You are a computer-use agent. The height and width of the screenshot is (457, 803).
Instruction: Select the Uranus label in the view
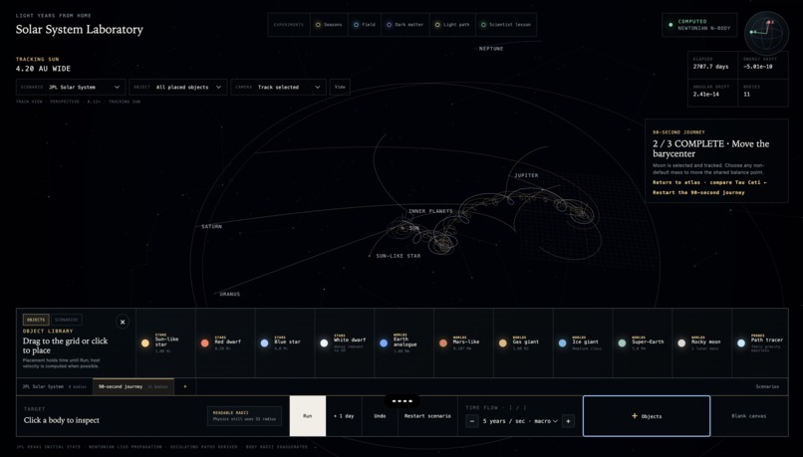229,295
